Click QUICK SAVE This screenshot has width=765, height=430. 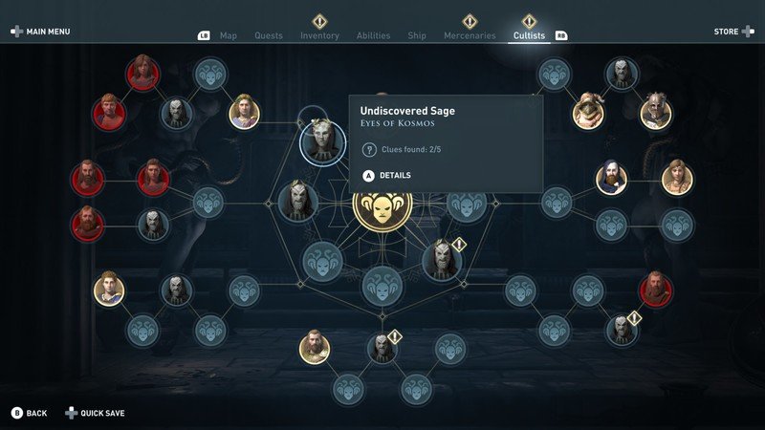click(x=95, y=413)
